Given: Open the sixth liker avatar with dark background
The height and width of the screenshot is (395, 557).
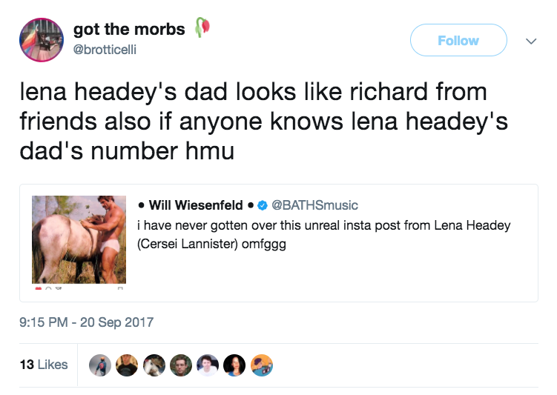Looking at the screenshot, I should tap(234, 365).
